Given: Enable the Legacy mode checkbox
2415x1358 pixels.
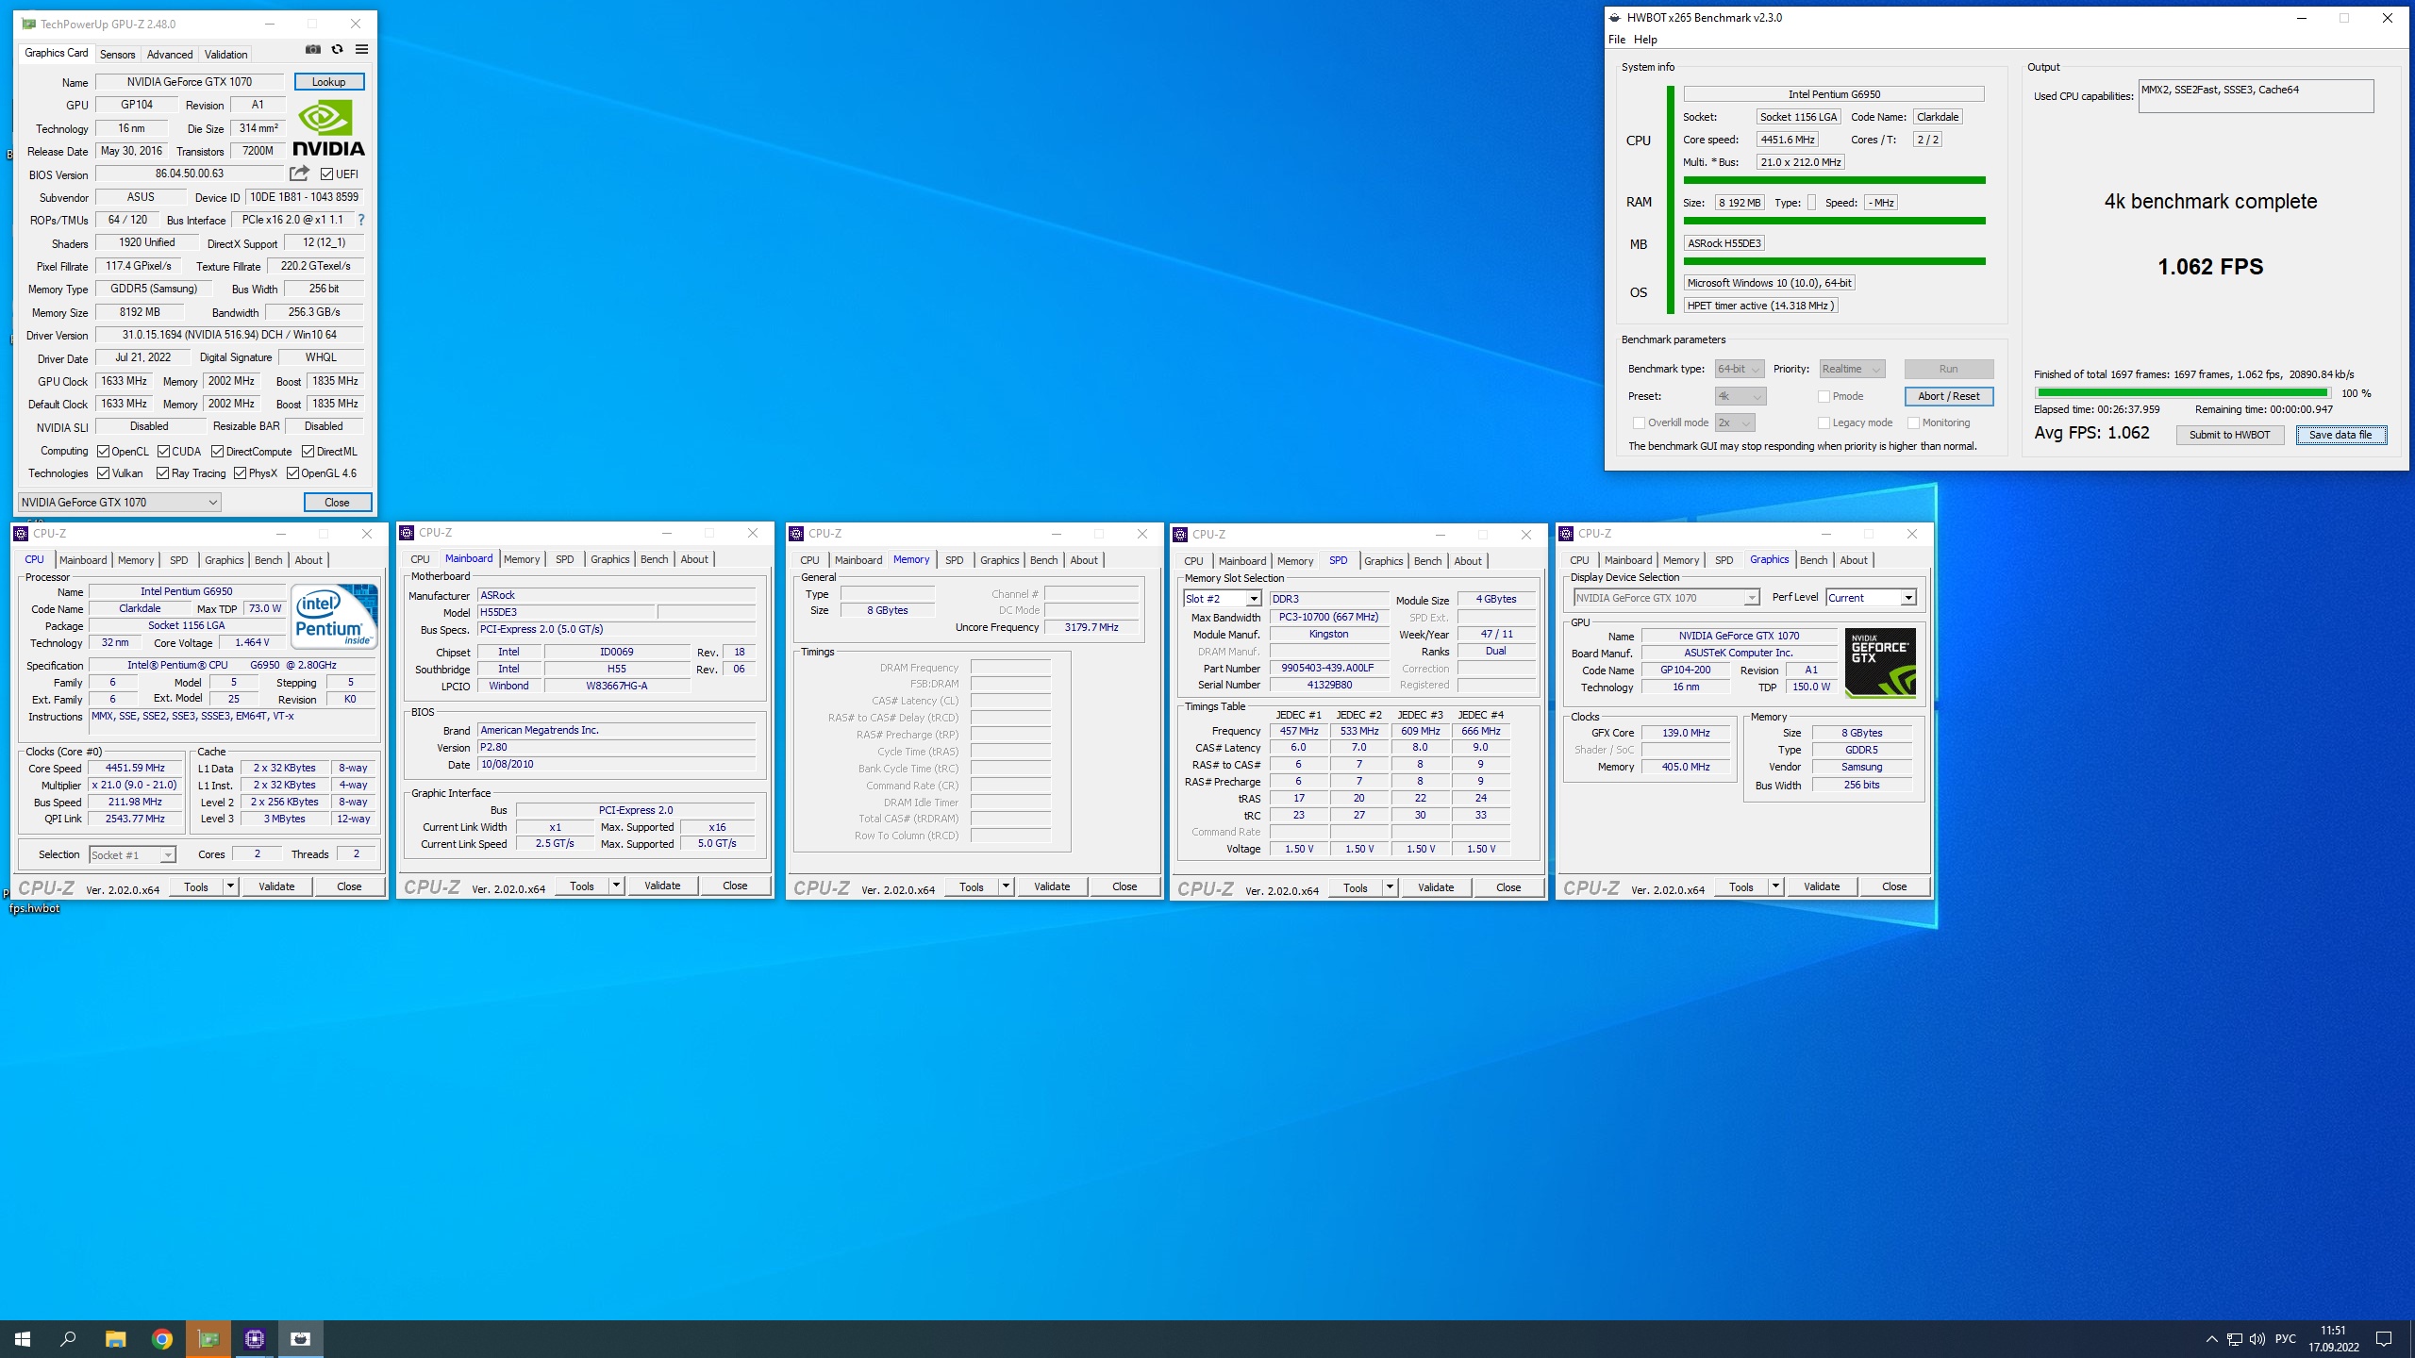Looking at the screenshot, I should [x=1824, y=422].
